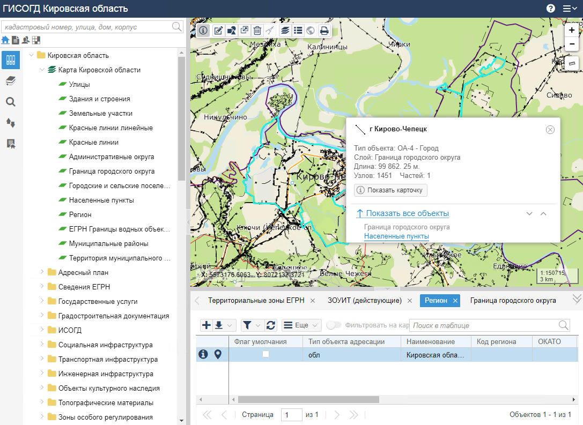Click the 'Показать карточку' button

[x=390, y=190]
